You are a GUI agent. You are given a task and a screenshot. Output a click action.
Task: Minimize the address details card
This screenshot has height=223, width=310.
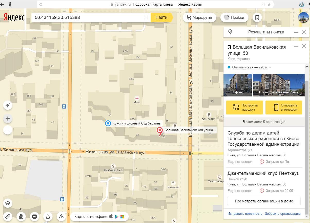point(296,46)
